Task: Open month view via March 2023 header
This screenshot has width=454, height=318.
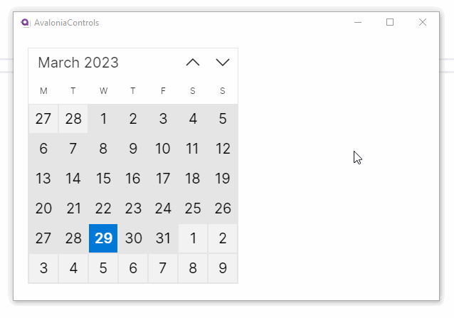Action: coord(78,63)
